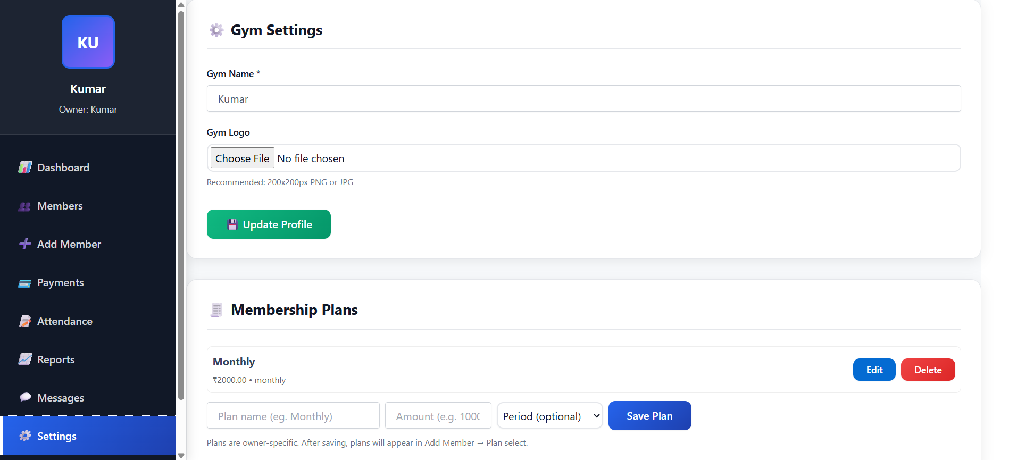This screenshot has height=460, width=1009.
Task: Click the Messages speech bubble icon
Action: (25, 397)
